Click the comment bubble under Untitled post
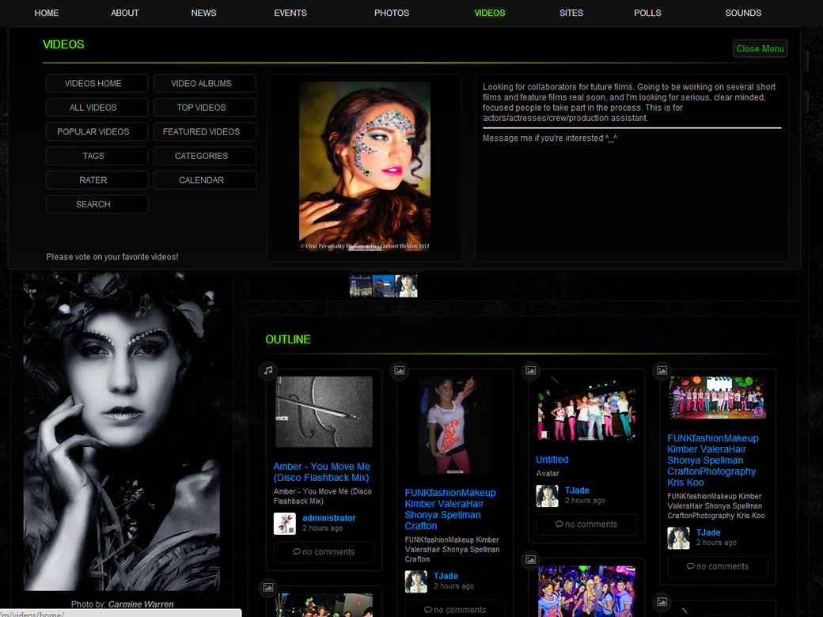Viewport: 823px width, 617px height. tap(559, 524)
